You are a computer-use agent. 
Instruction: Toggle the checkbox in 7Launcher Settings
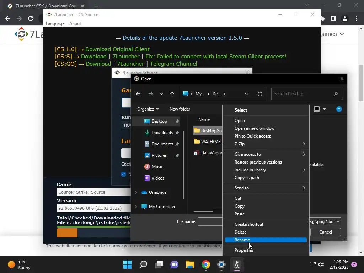click(x=123, y=174)
